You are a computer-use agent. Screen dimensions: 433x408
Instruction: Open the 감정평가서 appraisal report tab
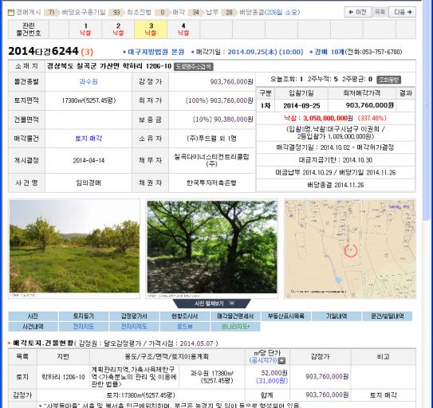coord(134,316)
